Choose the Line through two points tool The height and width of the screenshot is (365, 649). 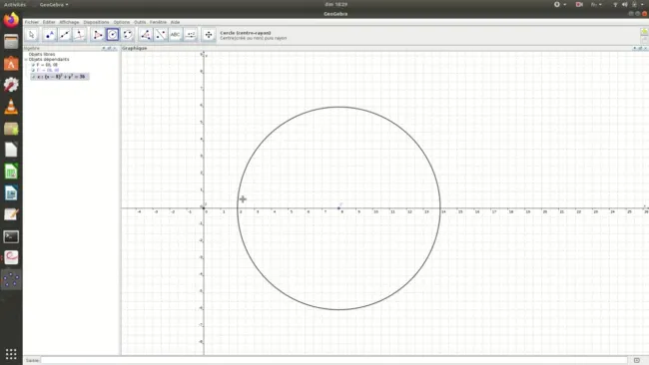[x=65, y=35]
